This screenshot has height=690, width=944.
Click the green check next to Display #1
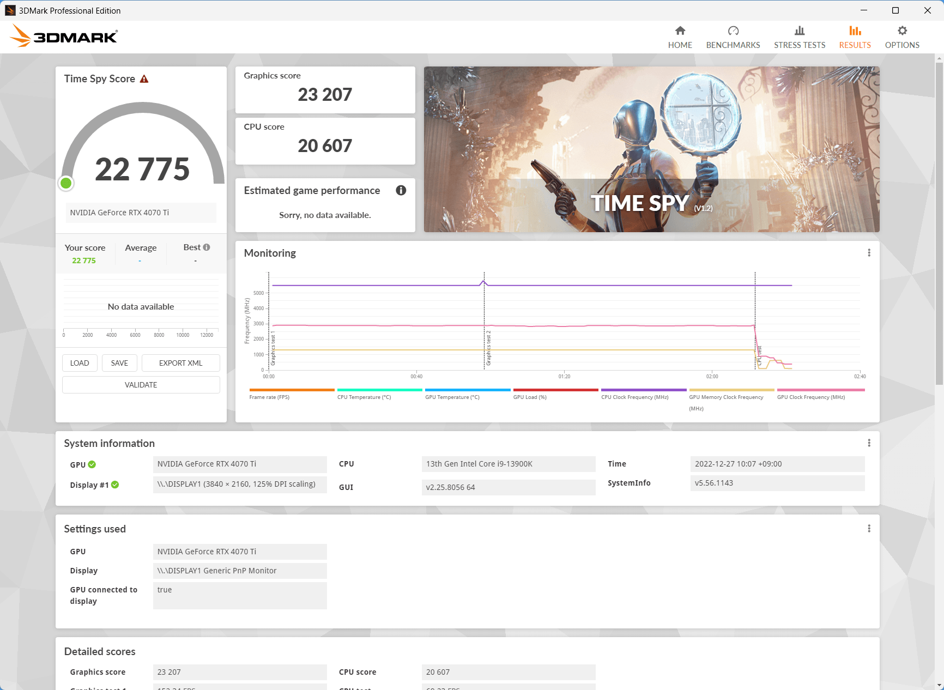[115, 485]
